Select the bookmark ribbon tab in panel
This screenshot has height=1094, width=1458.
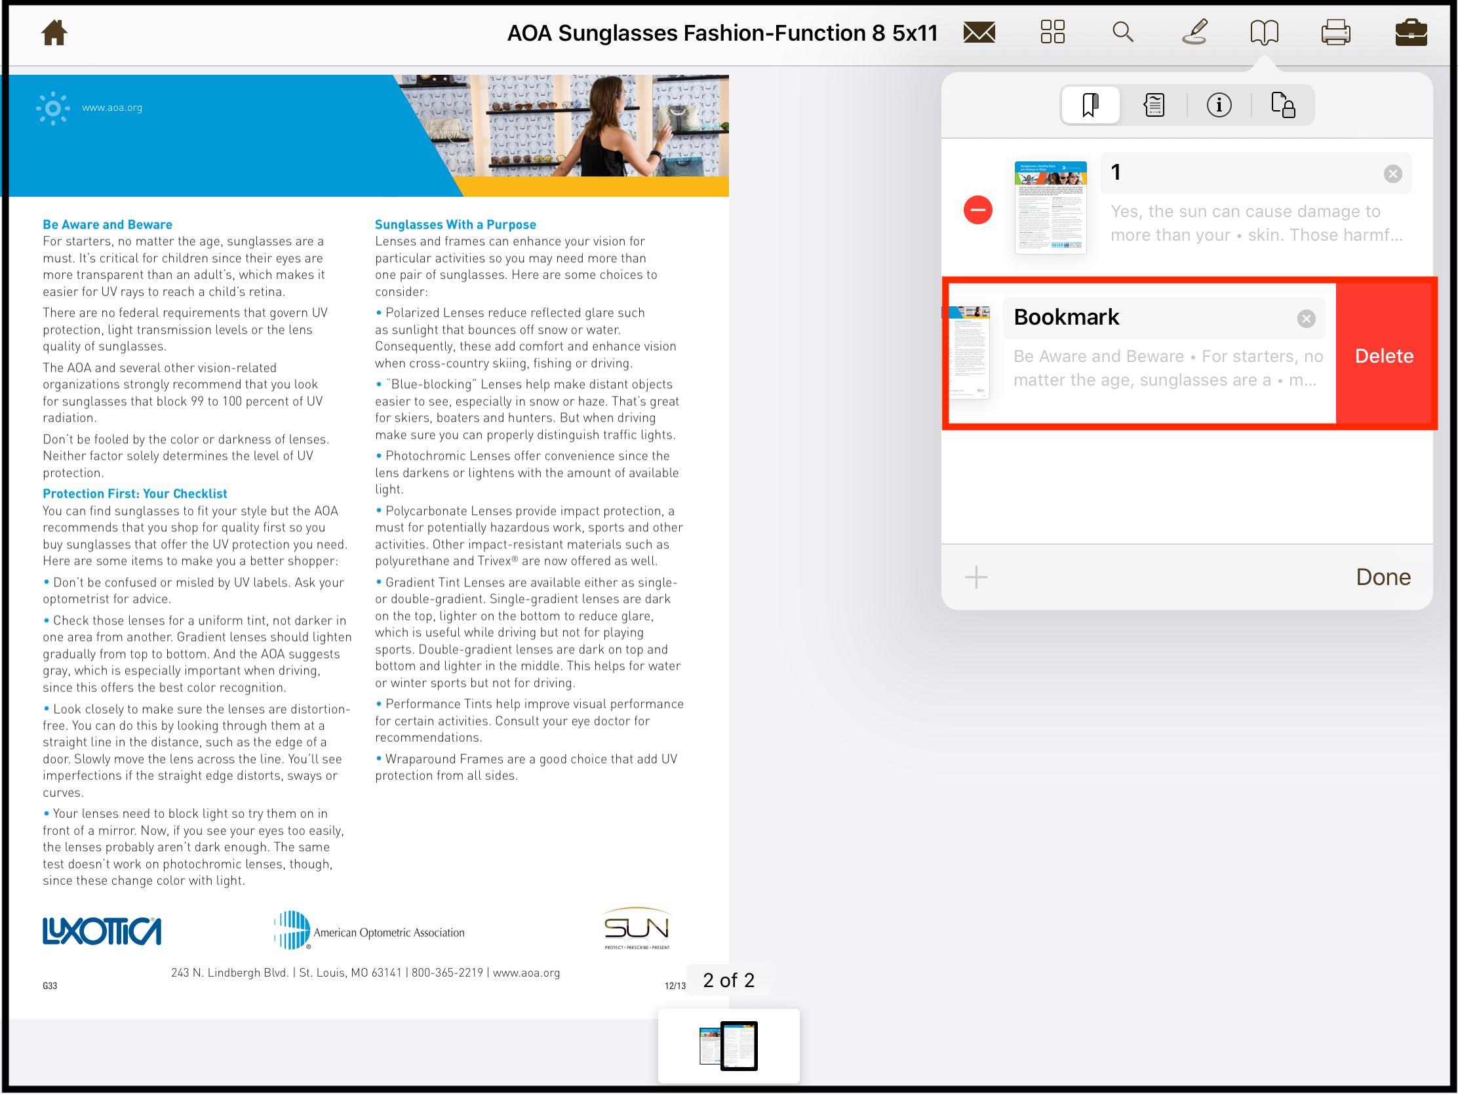[1090, 104]
